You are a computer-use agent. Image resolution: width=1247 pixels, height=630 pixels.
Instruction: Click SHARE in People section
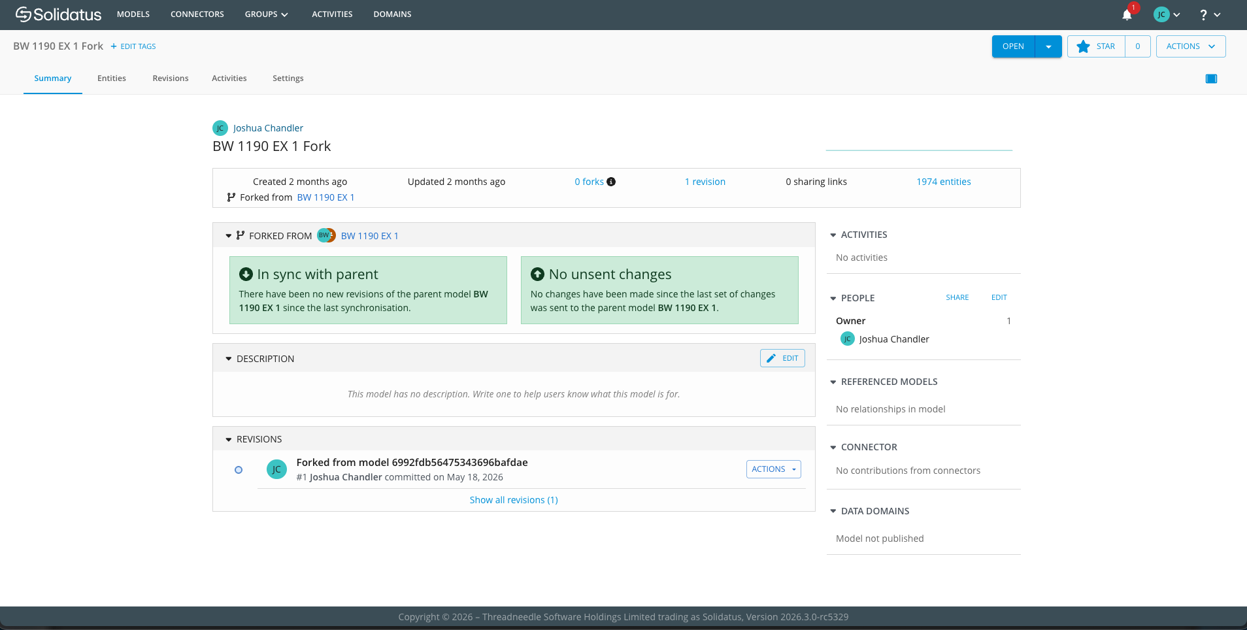957,297
